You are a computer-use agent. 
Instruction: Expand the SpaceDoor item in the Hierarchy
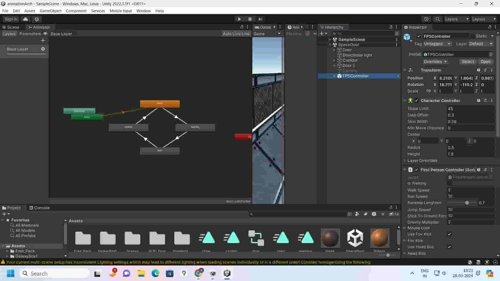click(329, 45)
